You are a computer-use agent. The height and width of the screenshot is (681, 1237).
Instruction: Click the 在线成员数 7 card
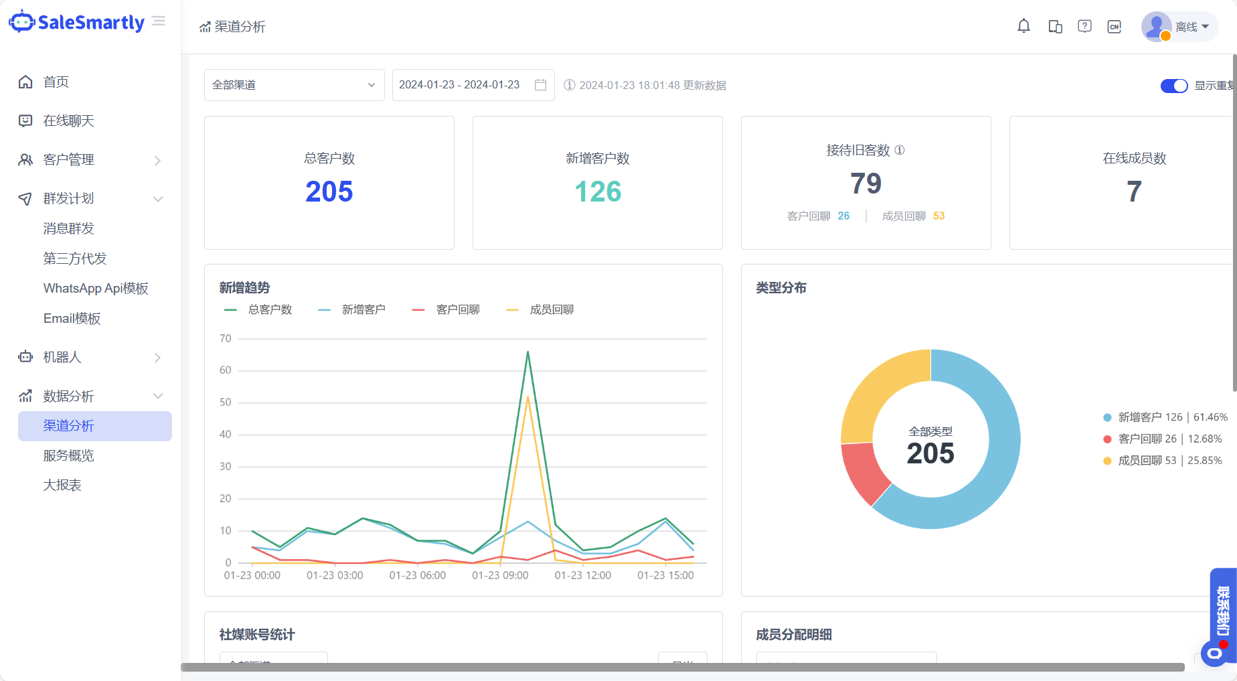[1123, 183]
